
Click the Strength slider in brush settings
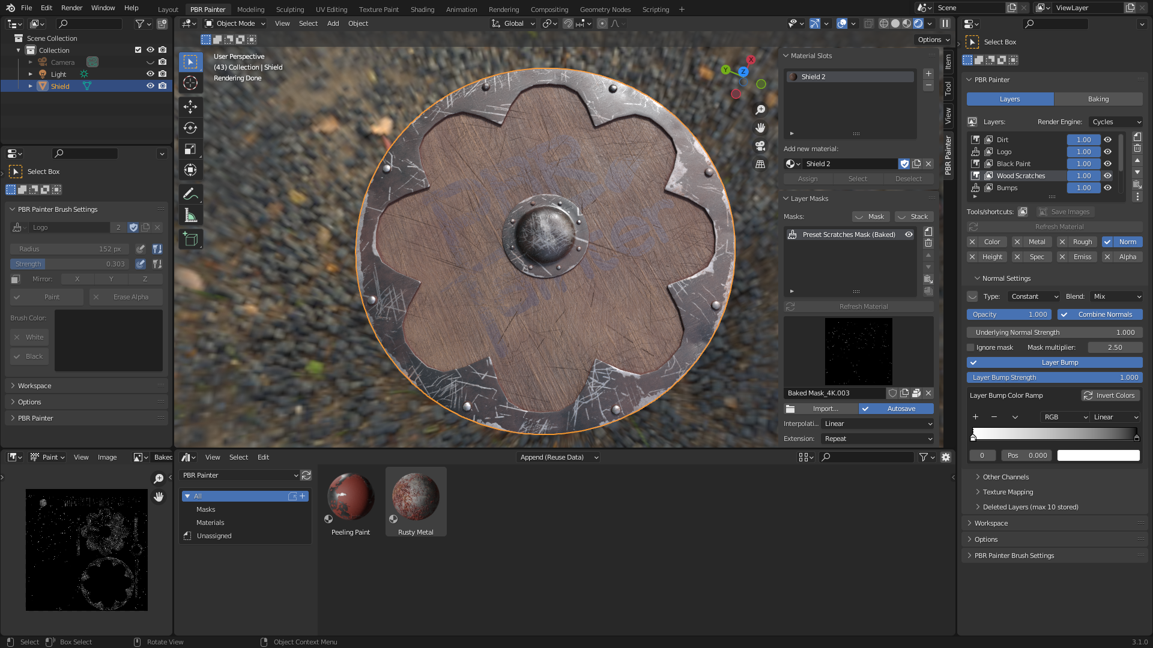[x=70, y=264]
